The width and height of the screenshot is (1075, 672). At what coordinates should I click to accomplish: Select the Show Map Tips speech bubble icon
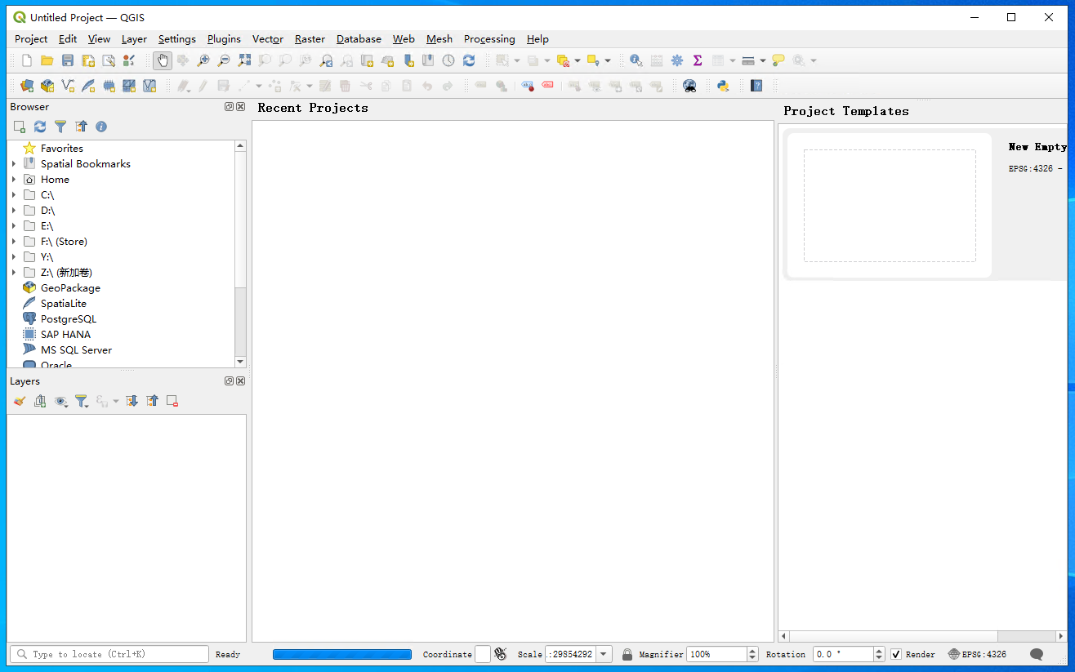click(x=778, y=60)
